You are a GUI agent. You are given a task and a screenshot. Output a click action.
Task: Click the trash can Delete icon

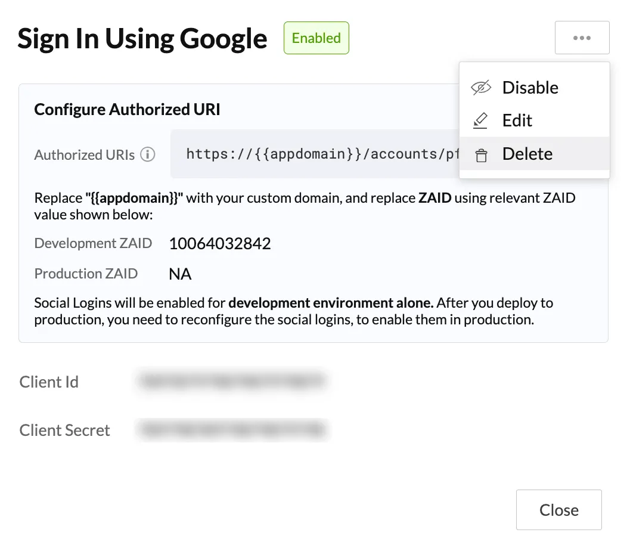point(481,155)
